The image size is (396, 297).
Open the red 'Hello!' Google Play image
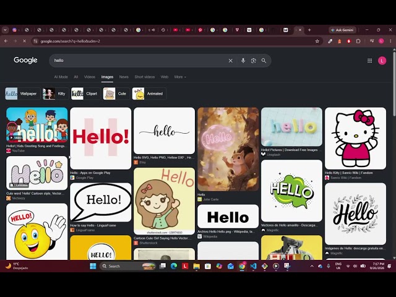[100, 139]
